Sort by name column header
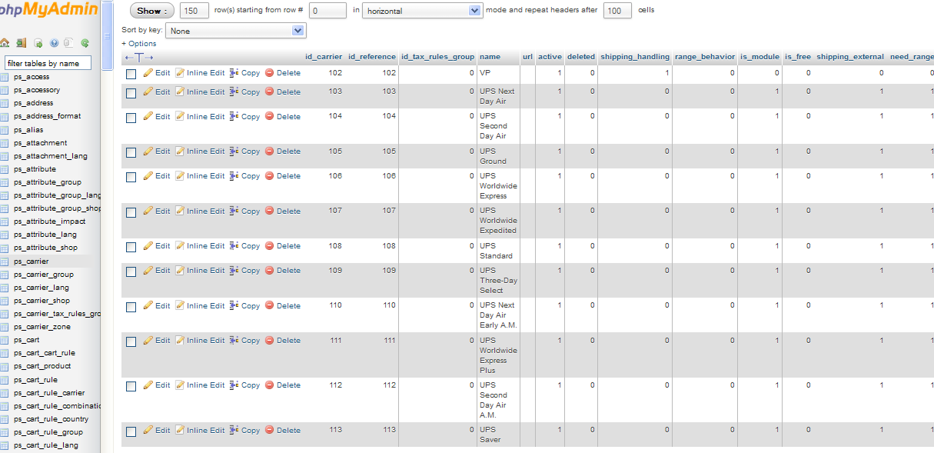Viewport: 934px width, 453px height. pyautogui.click(x=490, y=57)
